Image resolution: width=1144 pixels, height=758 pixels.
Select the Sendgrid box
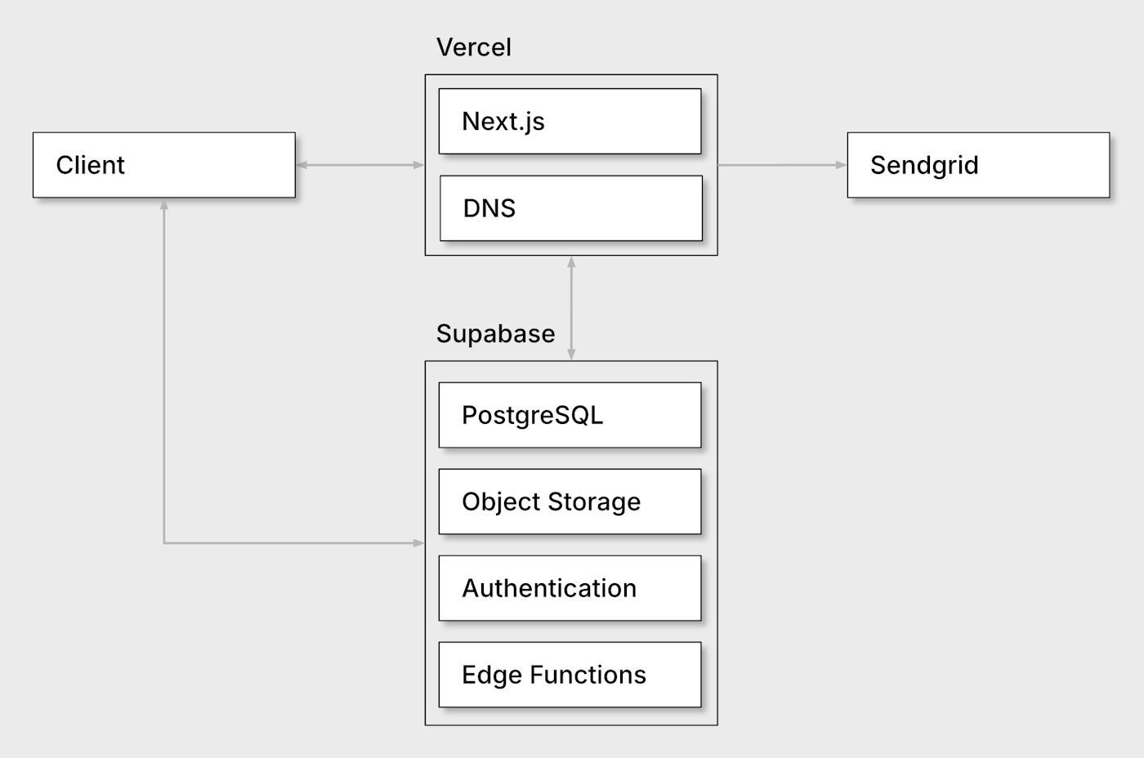pyautogui.click(x=978, y=165)
